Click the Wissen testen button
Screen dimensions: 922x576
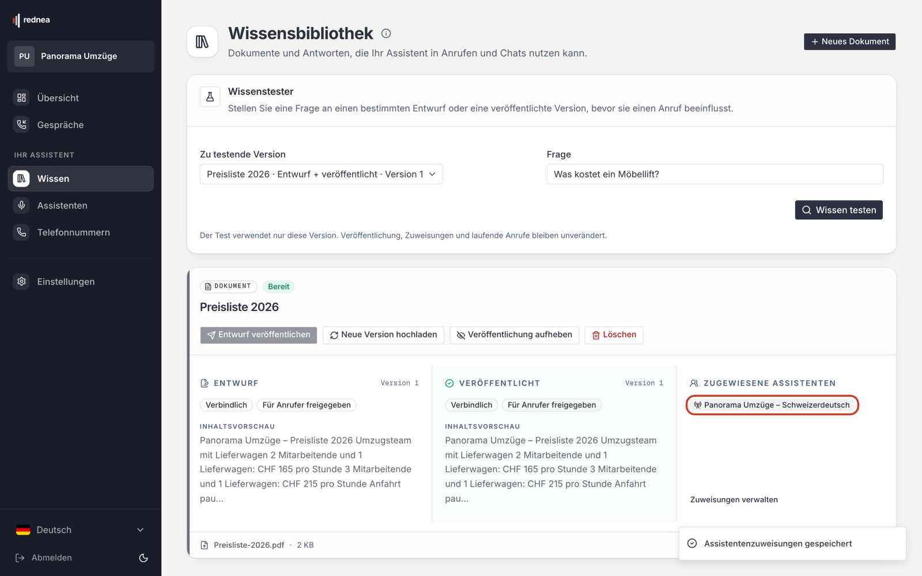(x=838, y=210)
